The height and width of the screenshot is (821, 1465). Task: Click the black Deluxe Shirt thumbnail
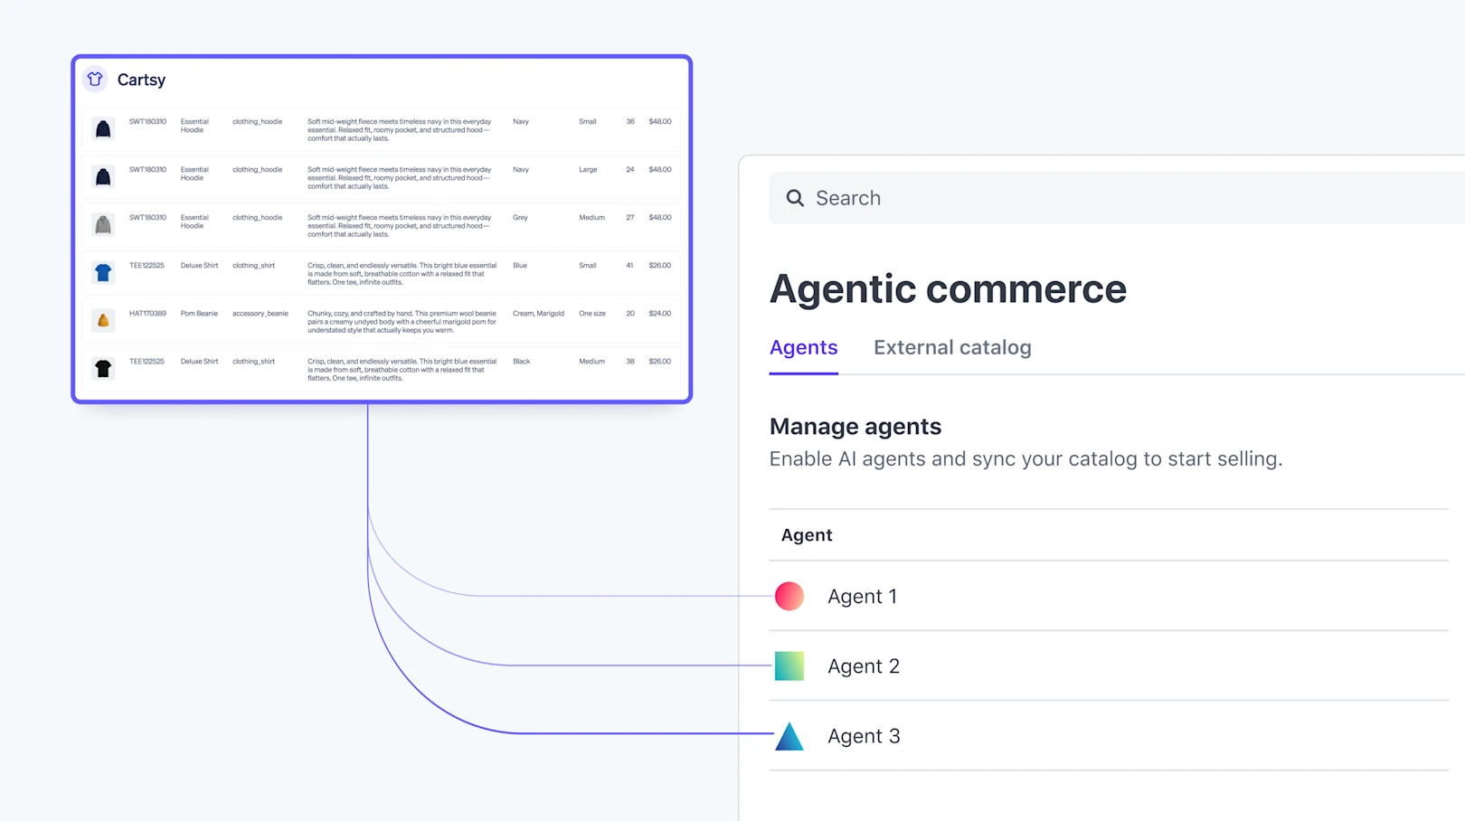click(x=102, y=368)
